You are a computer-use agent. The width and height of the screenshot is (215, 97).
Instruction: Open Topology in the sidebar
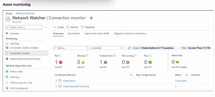[15, 44]
